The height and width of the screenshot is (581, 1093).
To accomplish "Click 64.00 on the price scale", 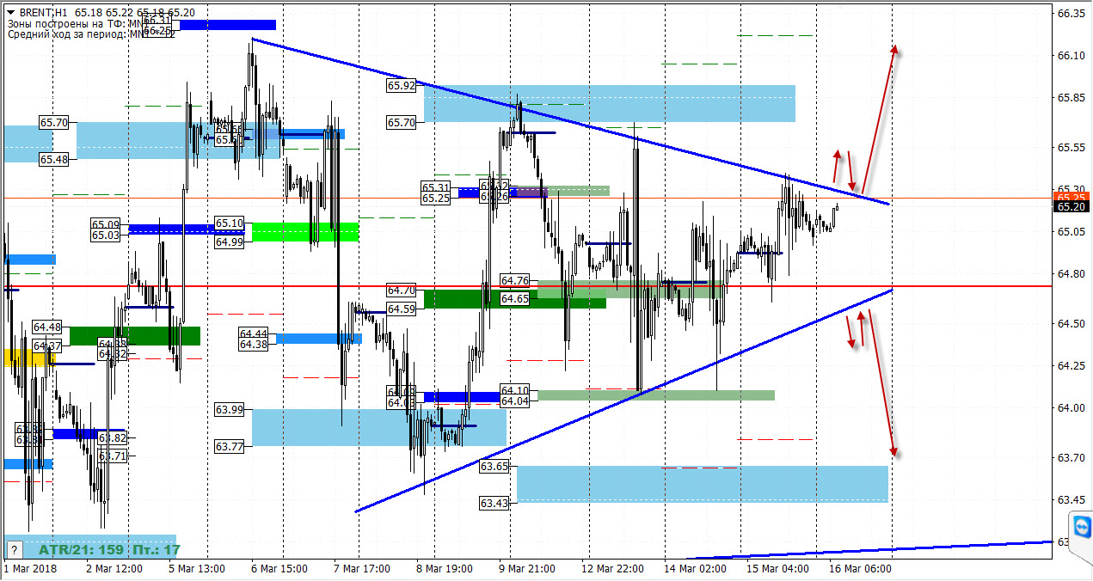I will pyautogui.click(x=1072, y=408).
